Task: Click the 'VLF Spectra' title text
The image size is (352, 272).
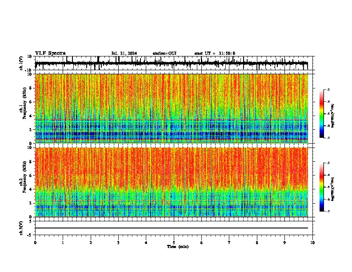Action: 50,53
